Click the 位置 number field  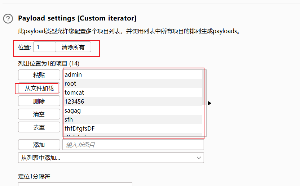(44, 47)
